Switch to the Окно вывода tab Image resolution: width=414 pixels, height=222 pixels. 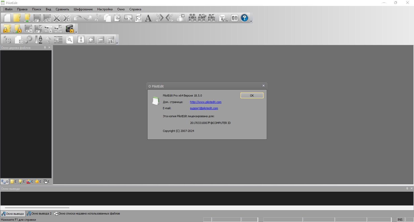click(x=13, y=213)
